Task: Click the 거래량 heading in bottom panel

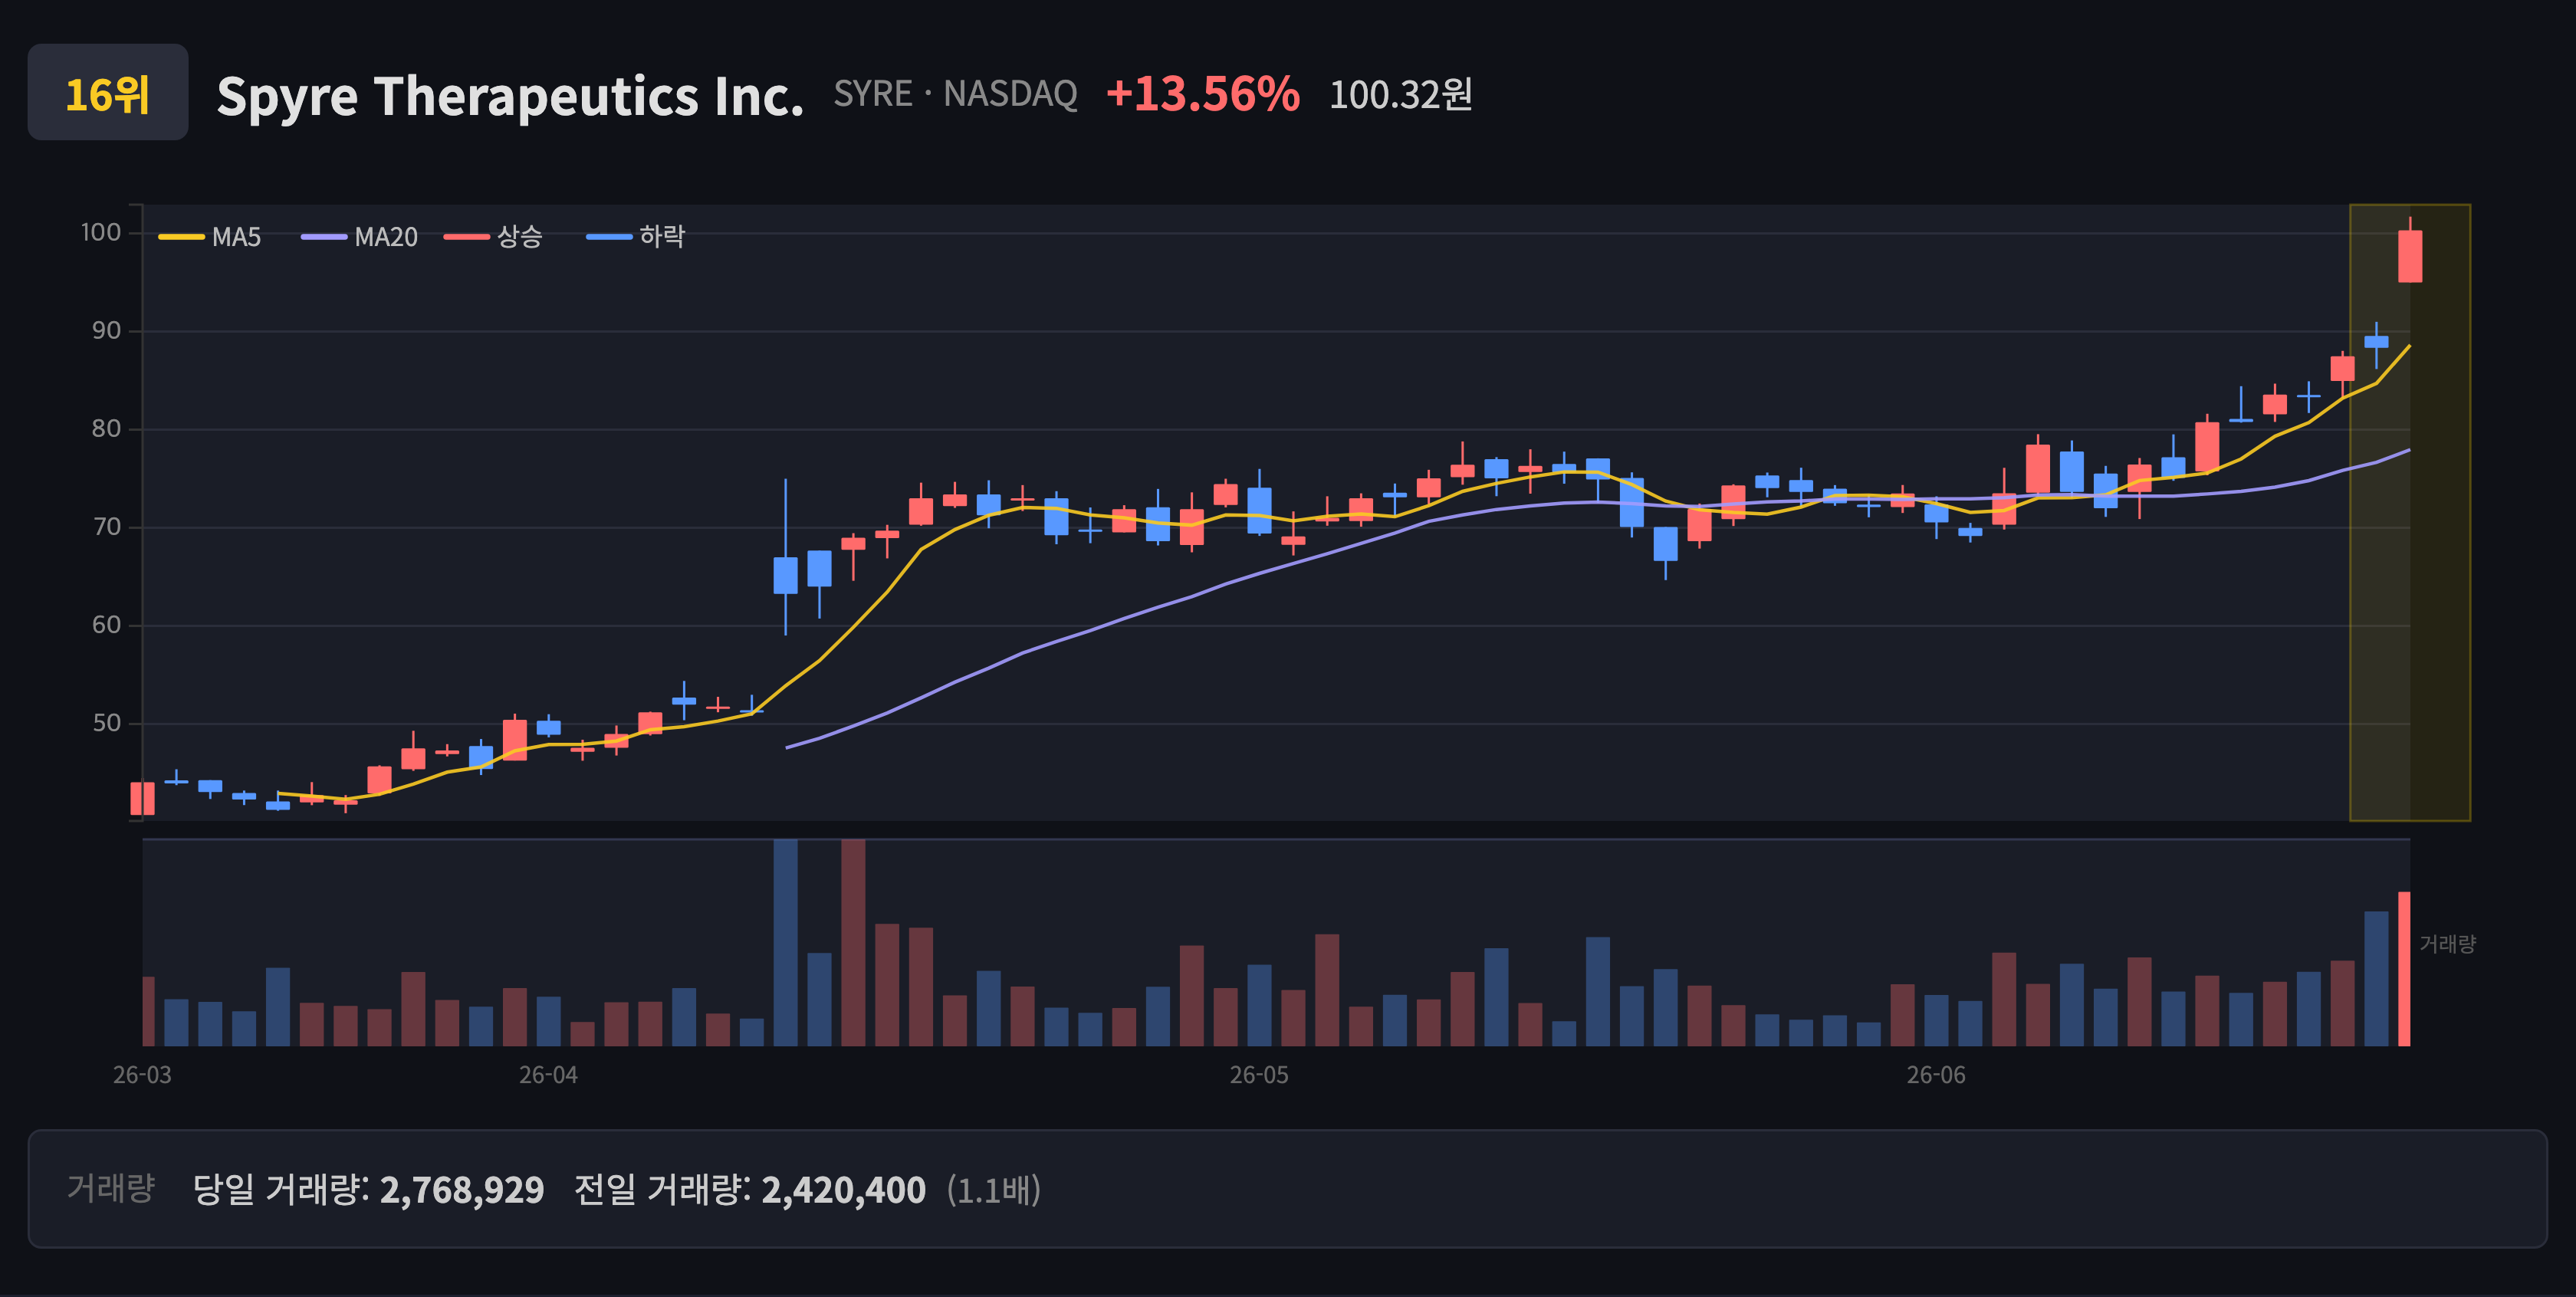Action: point(111,1188)
